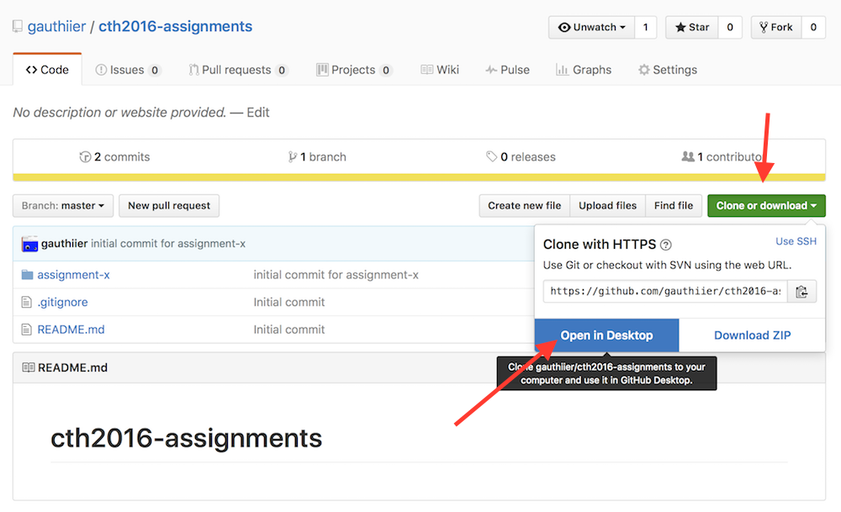The width and height of the screenshot is (841, 512).
Task: Click the help icon beside Clone with HTTPS
Action: pyautogui.click(x=666, y=245)
